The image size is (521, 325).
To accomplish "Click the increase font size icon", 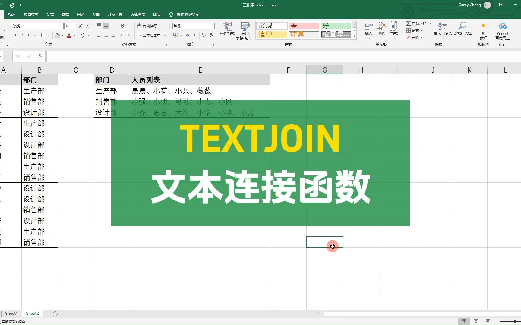I will (81, 26).
